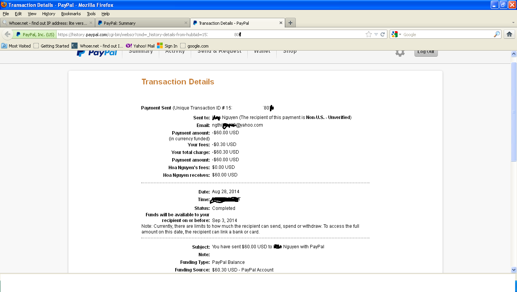Open the File menu
The width and height of the screenshot is (517, 292).
[6, 14]
